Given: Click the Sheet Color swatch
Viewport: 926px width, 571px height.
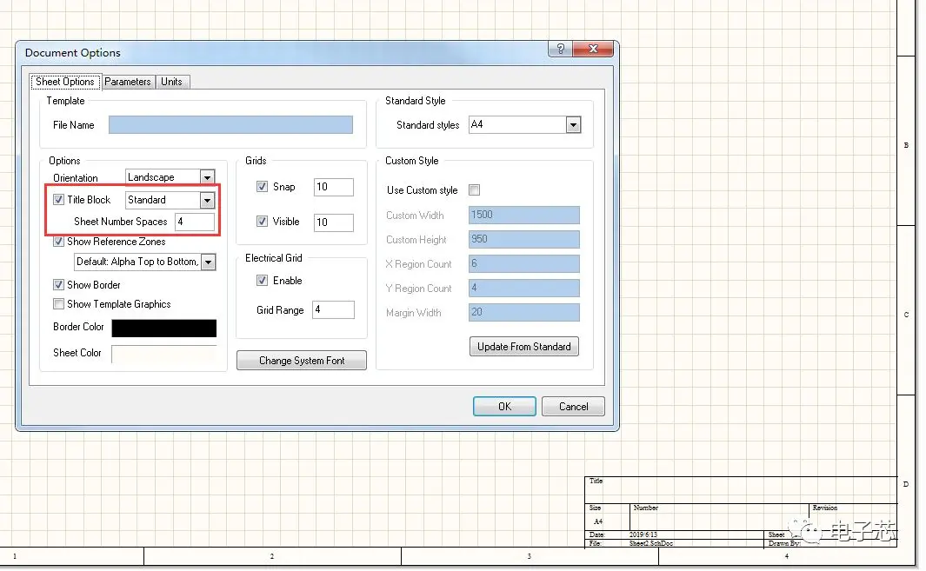Looking at the screenshot, I should click(164, 354).
